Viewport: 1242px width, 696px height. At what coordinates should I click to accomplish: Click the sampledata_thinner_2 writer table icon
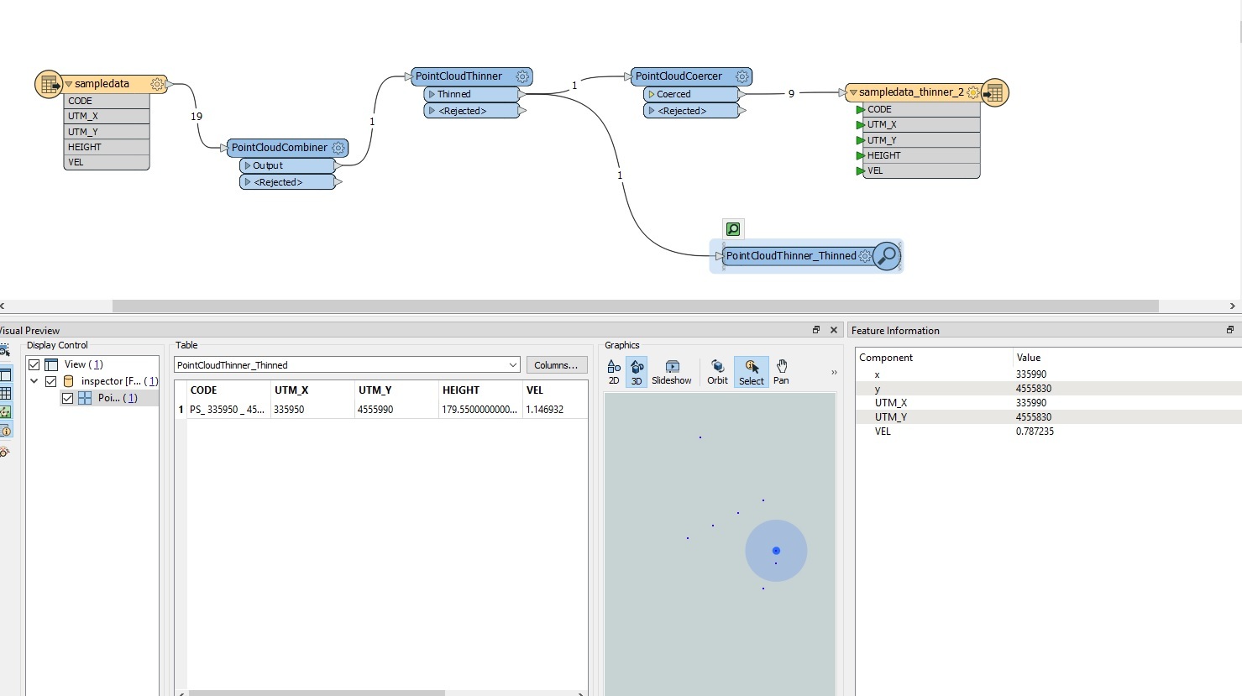(x=994, y=92)
